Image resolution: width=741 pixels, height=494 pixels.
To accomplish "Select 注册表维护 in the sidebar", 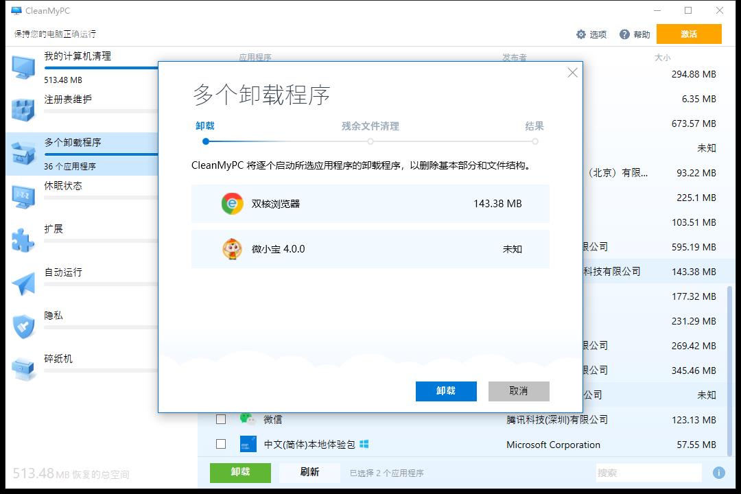I will pyautogui.click(x=68, y=99).
